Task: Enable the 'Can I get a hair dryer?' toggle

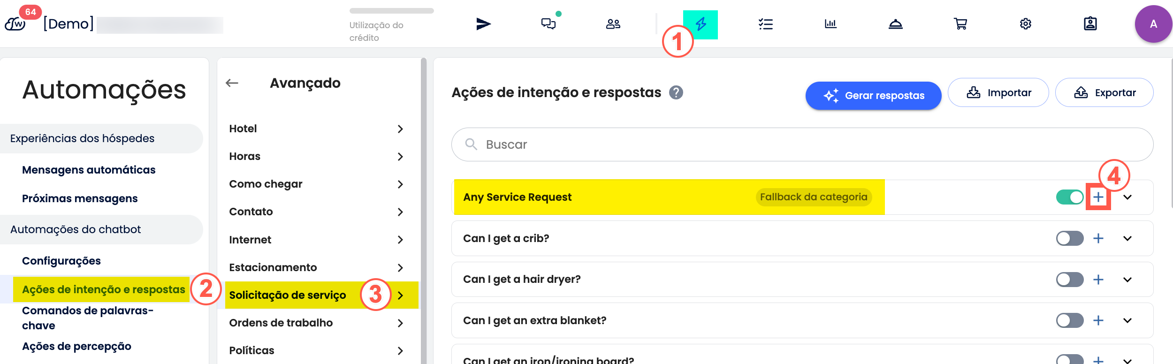Action: (x=1069, y=280)
